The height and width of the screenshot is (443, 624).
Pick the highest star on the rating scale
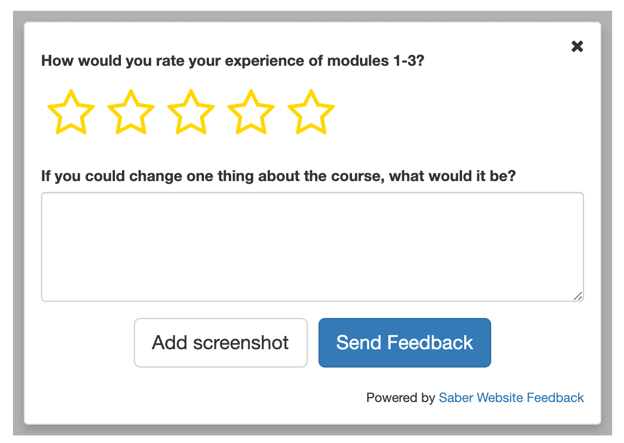pyautogui.click(x=311, y=112)
